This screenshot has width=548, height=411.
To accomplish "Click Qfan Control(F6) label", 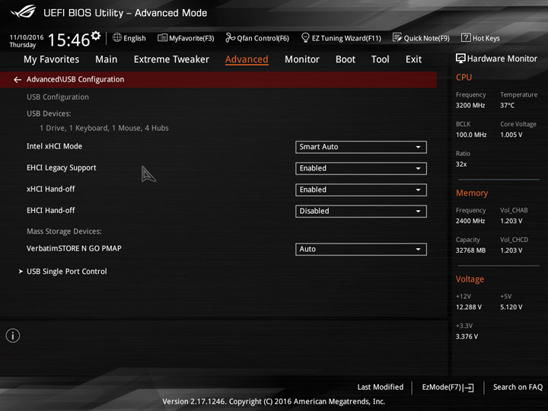I will [263, 38].
